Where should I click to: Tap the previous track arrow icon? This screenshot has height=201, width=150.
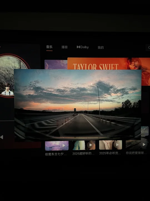click(x=2, y=137)
